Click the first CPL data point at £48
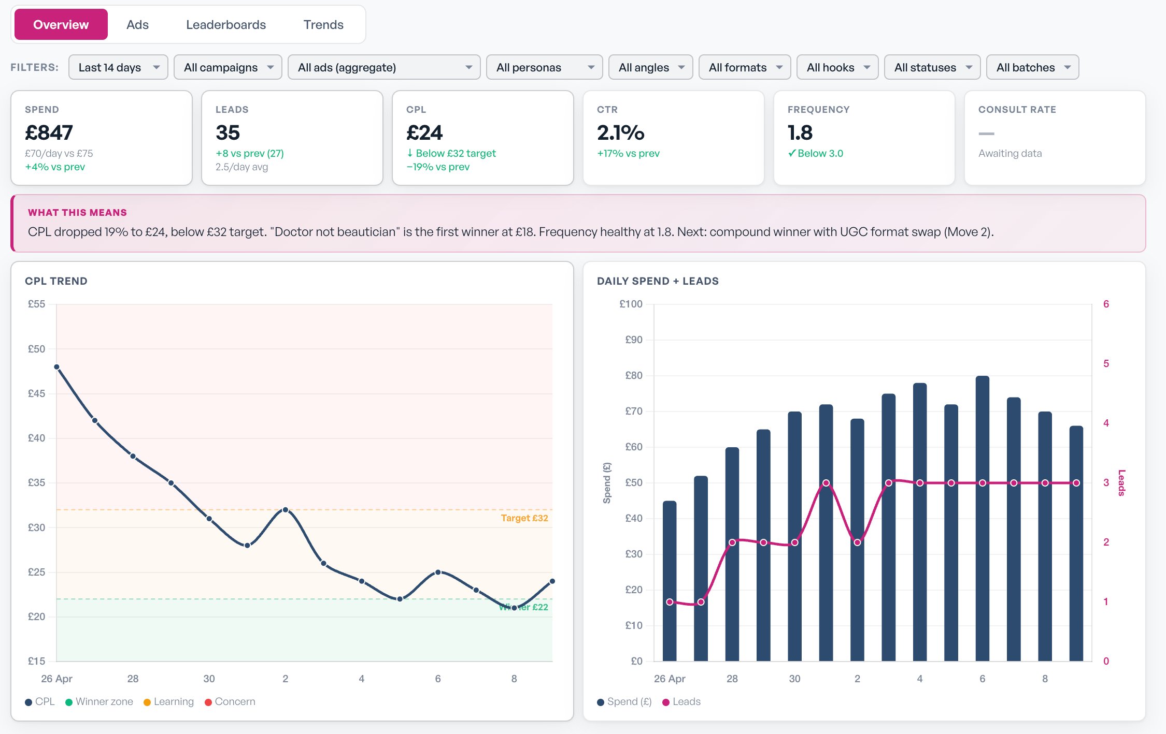The image size is (1166, 734). 57,367
